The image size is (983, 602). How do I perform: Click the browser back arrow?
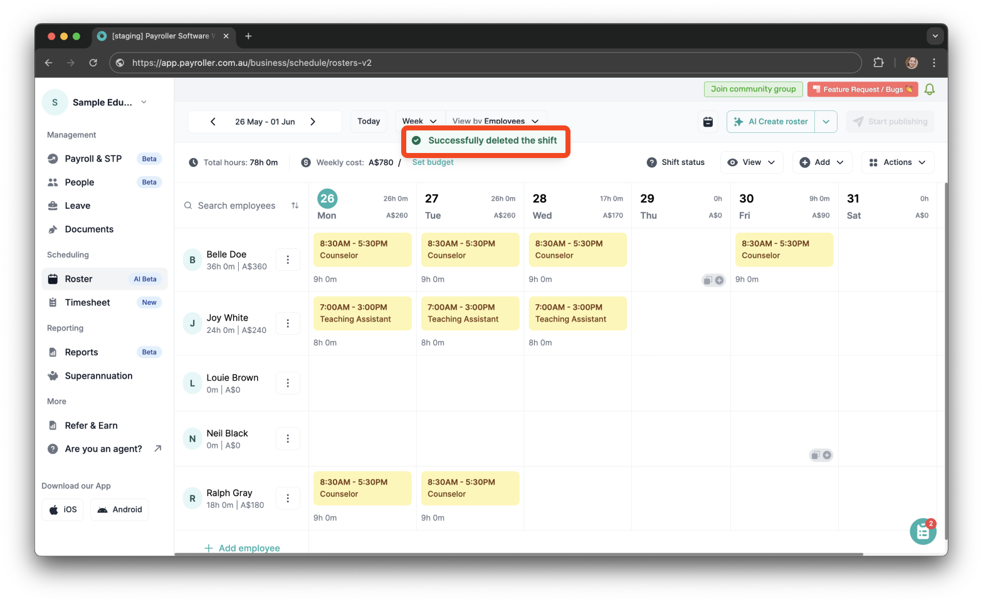[x=49, y=63]
